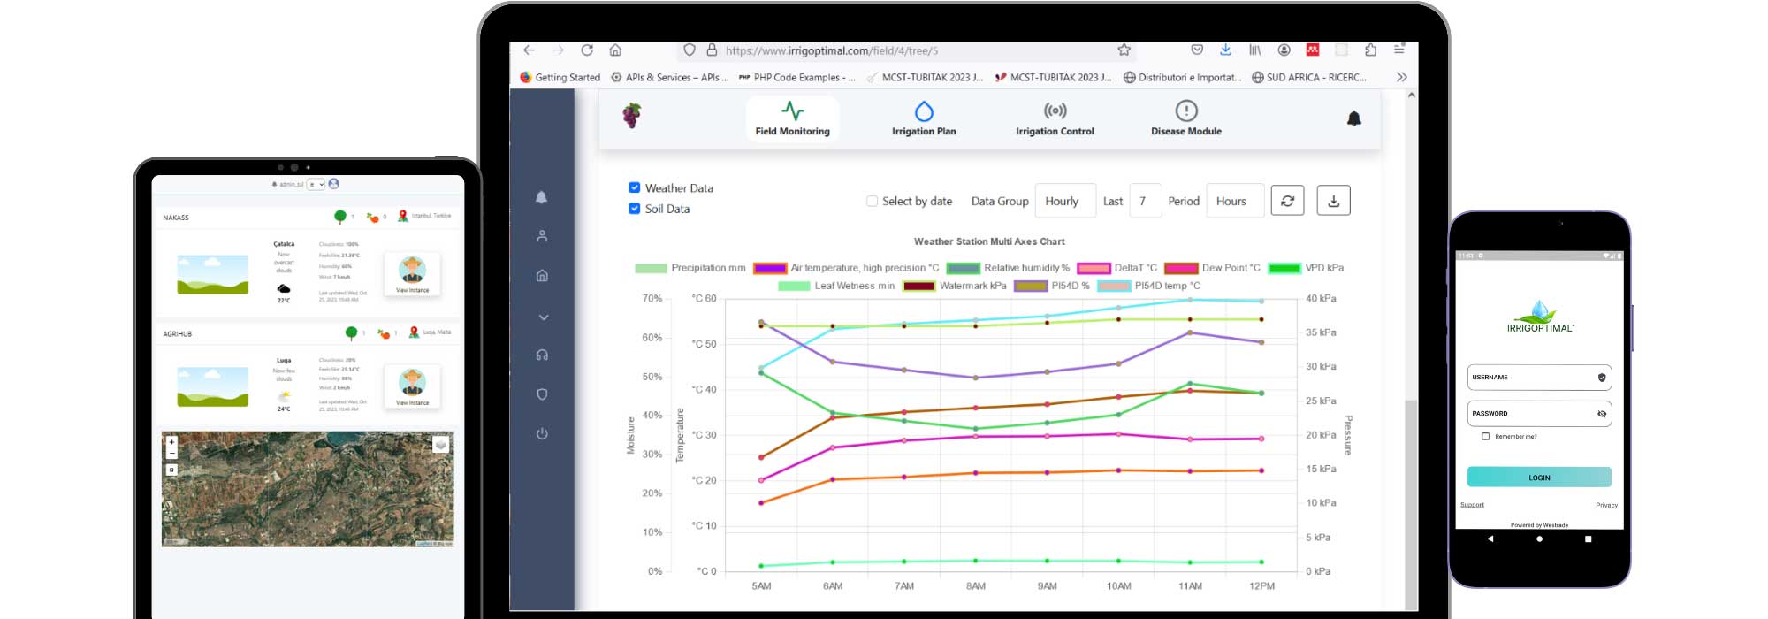This screenshot has width=1768, height=619.
Task: Open the Hourly data group dropdown
Action: click(x=1064, y=201)
